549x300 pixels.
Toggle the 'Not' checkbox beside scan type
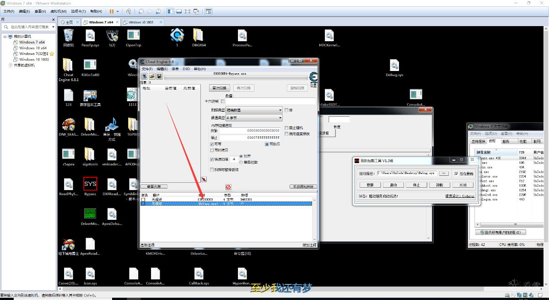[286, 110]
